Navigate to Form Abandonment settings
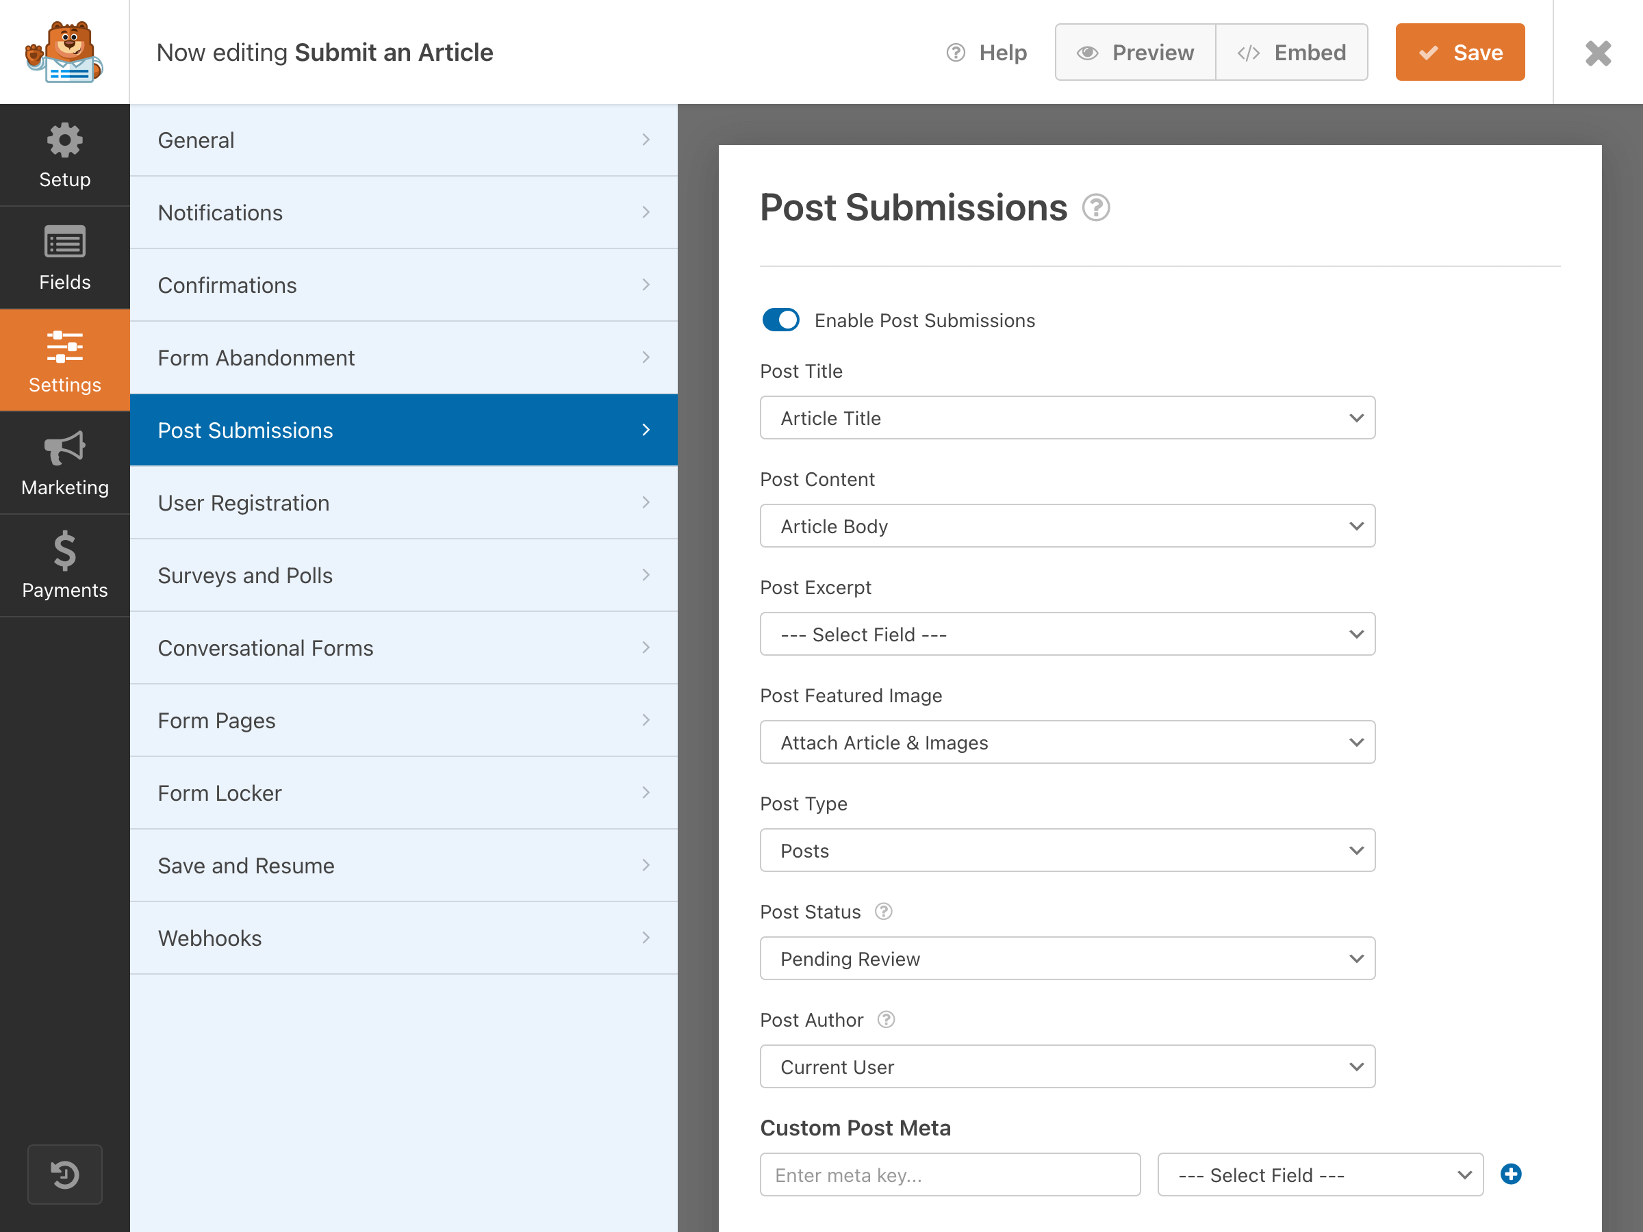This screenshot has width=1643, height=1232. click(403, 357)
